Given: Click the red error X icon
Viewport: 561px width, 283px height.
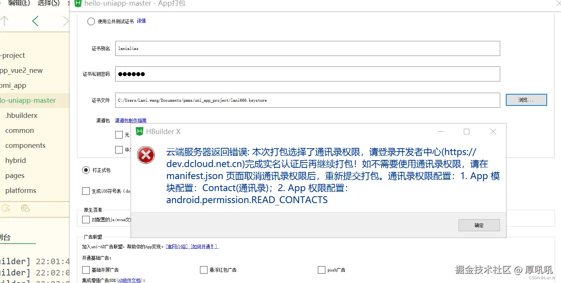Looking at the screenshot, I should click(x=146, y=155).
